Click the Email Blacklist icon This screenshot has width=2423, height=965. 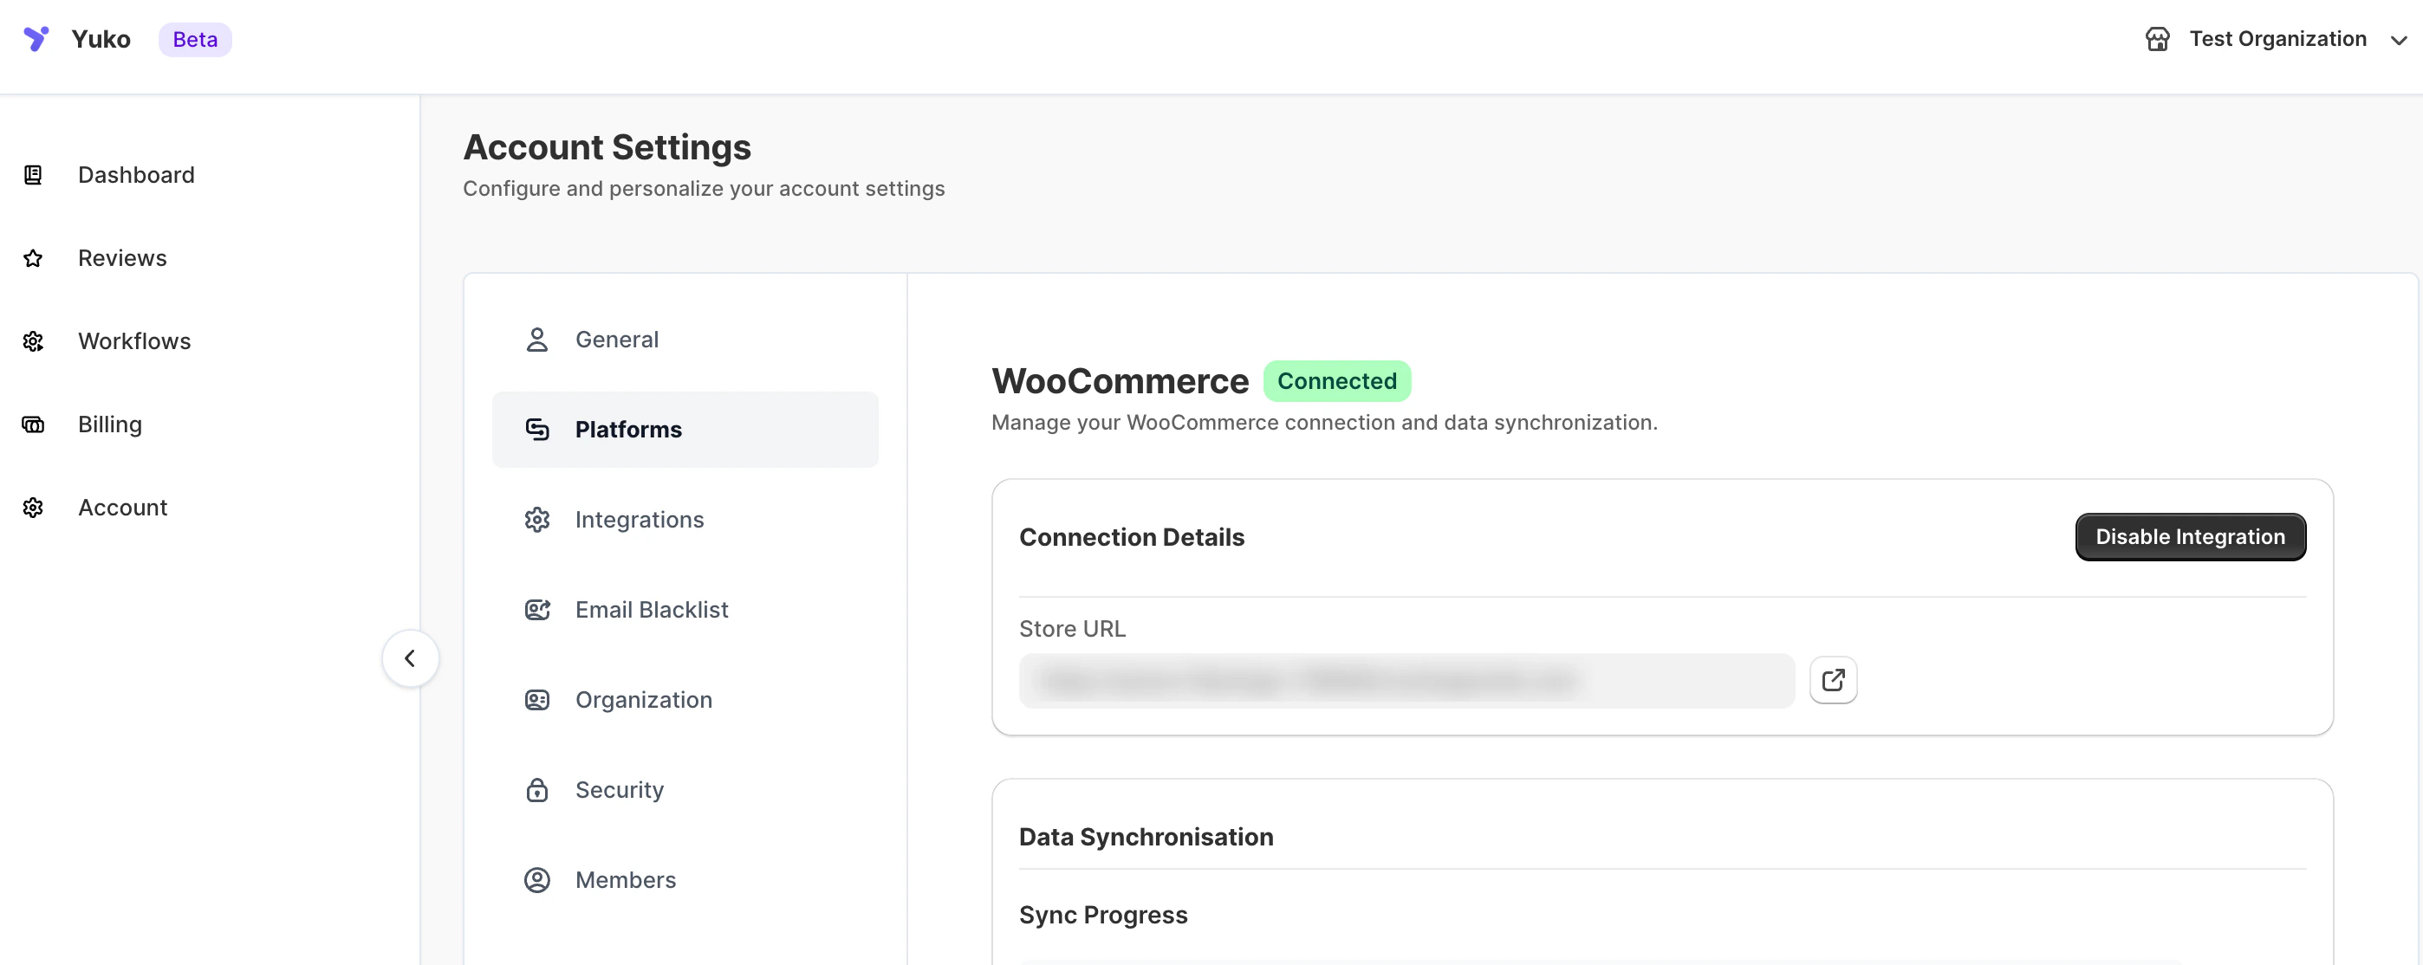point(537,610)
